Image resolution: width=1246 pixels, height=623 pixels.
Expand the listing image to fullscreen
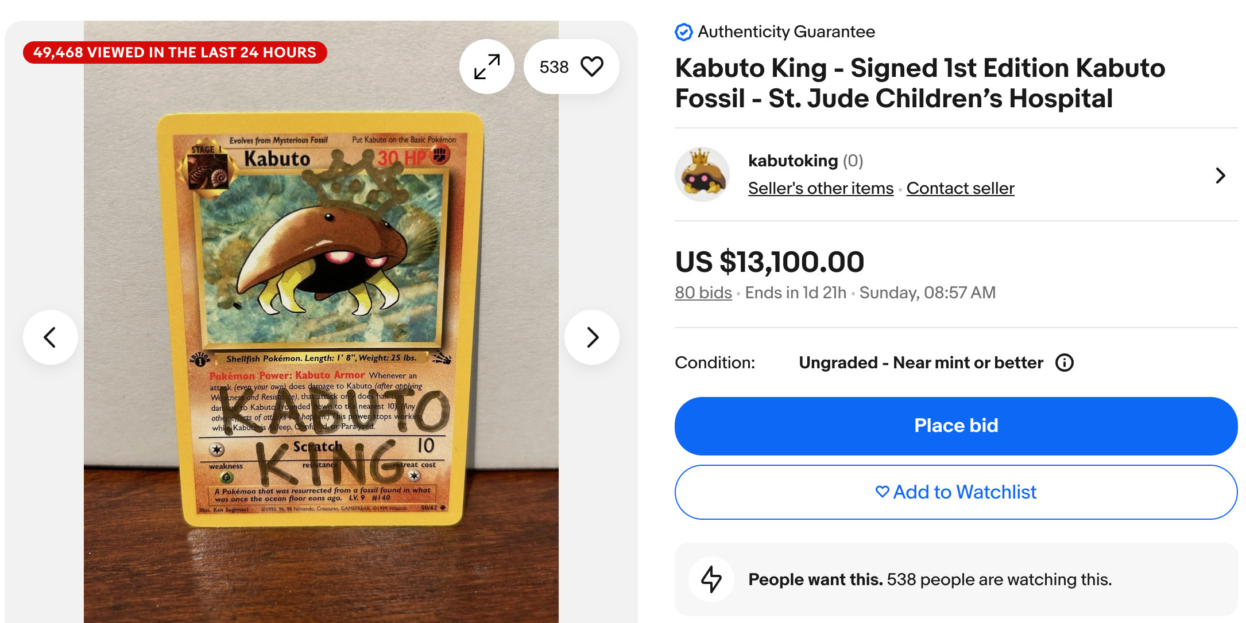pos(487,67)
